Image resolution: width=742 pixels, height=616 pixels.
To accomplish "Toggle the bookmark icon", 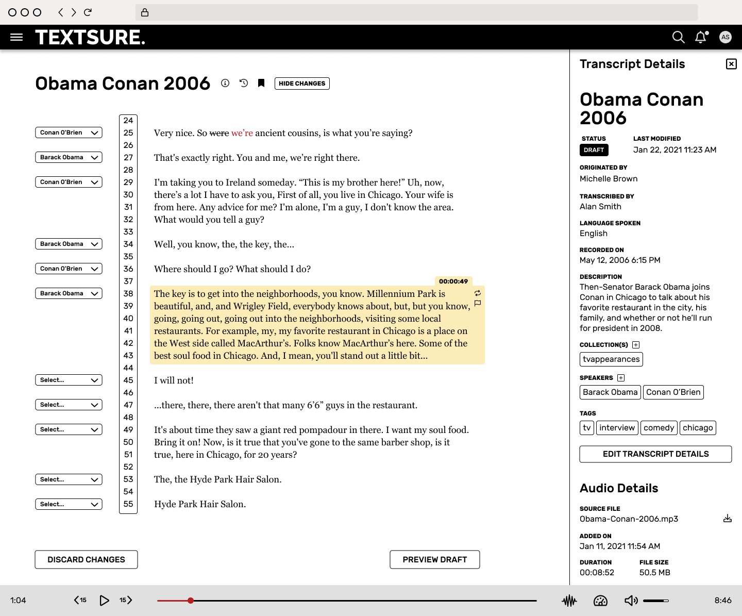I will pos(261,83).
